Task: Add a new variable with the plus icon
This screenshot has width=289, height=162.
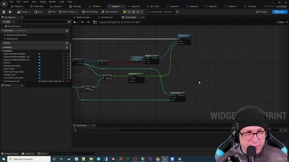Action: coord(67,47)
